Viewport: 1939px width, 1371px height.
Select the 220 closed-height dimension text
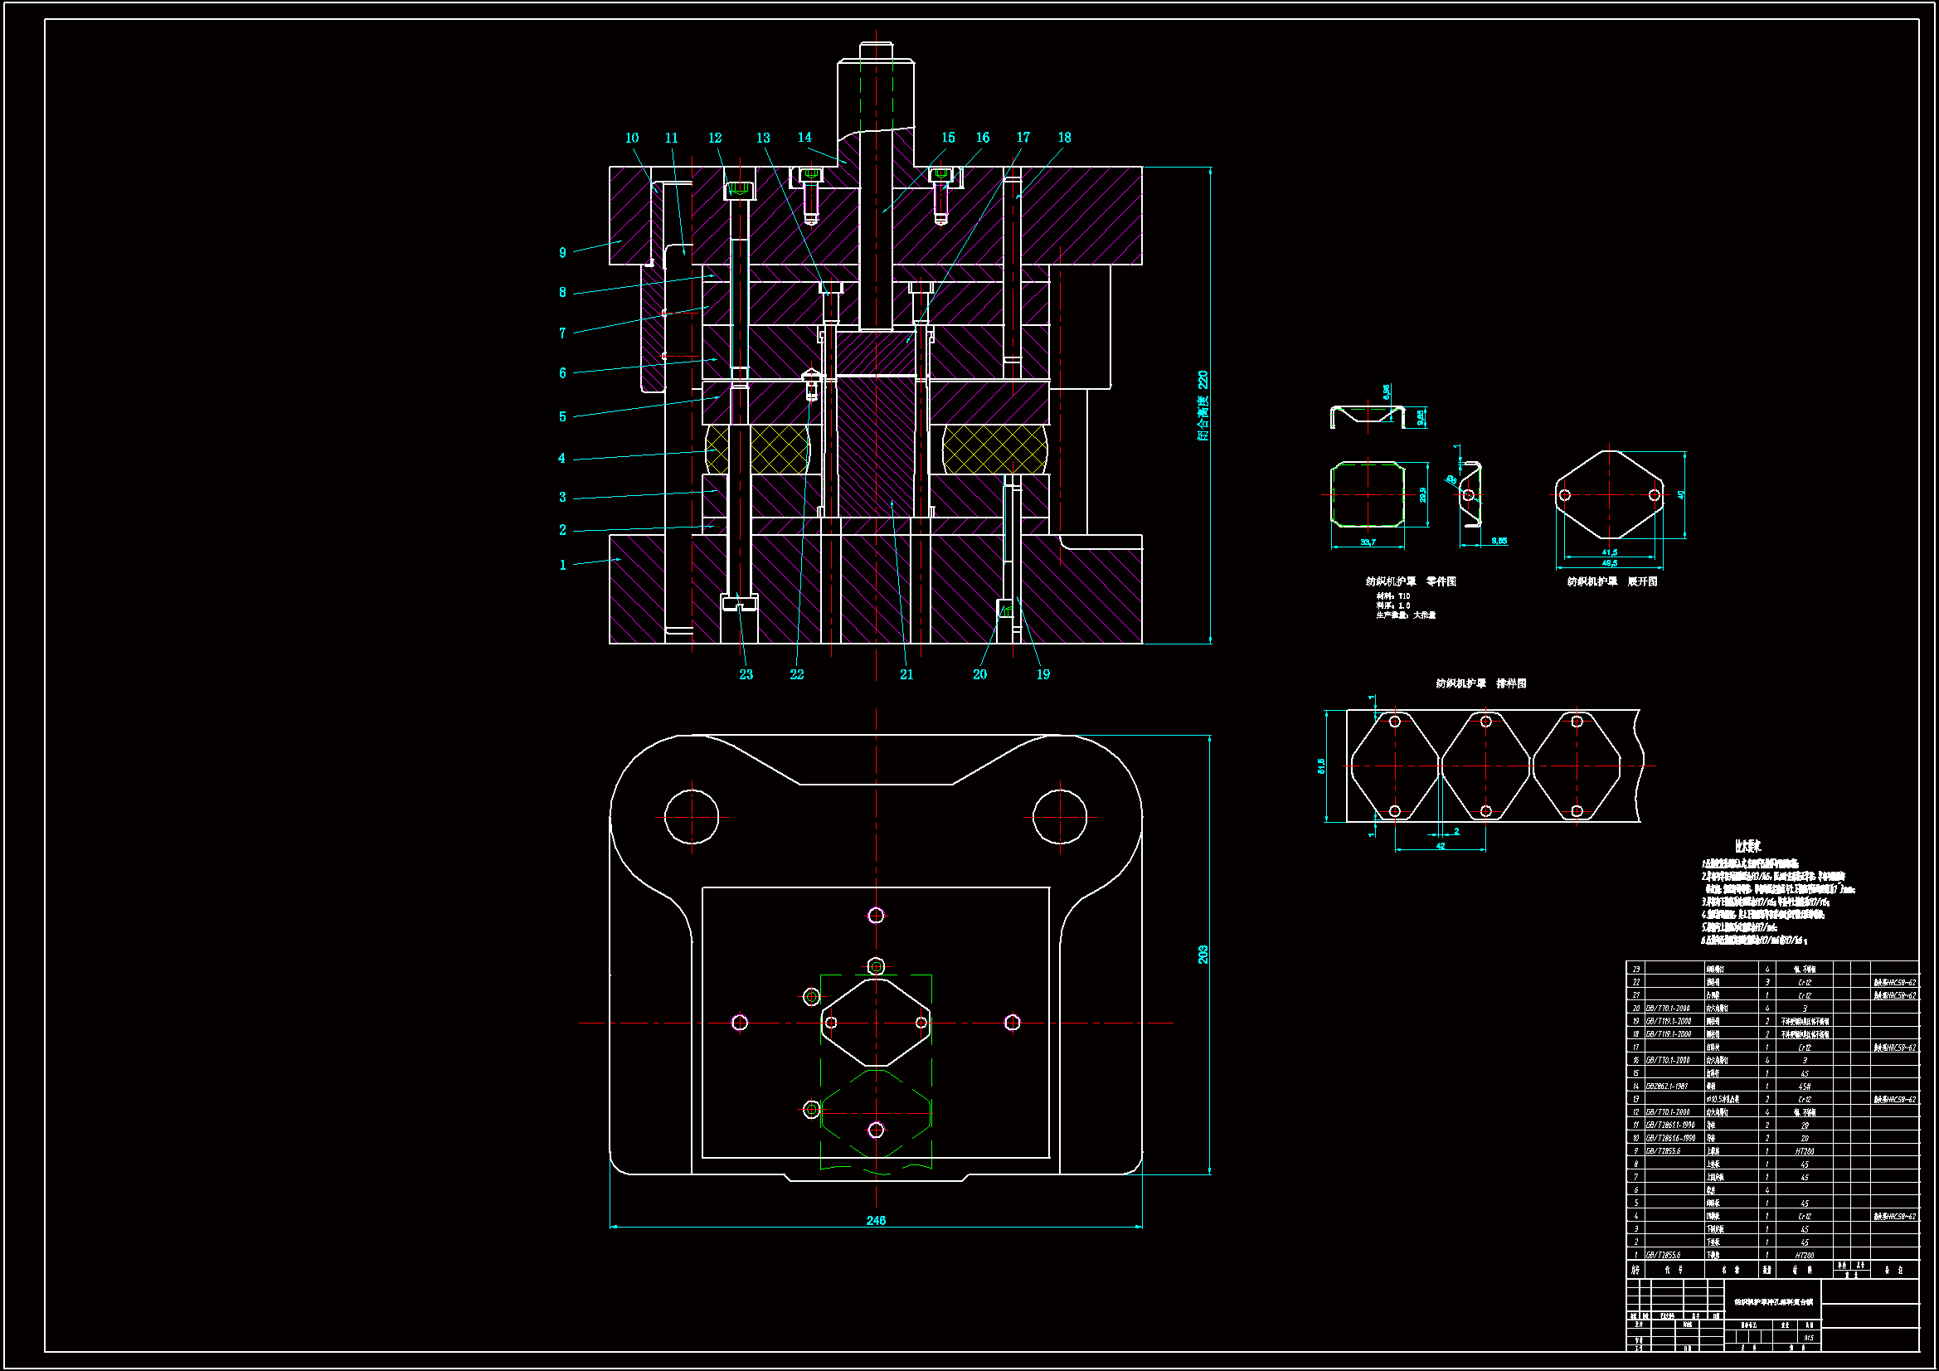tap(1203, 380)
